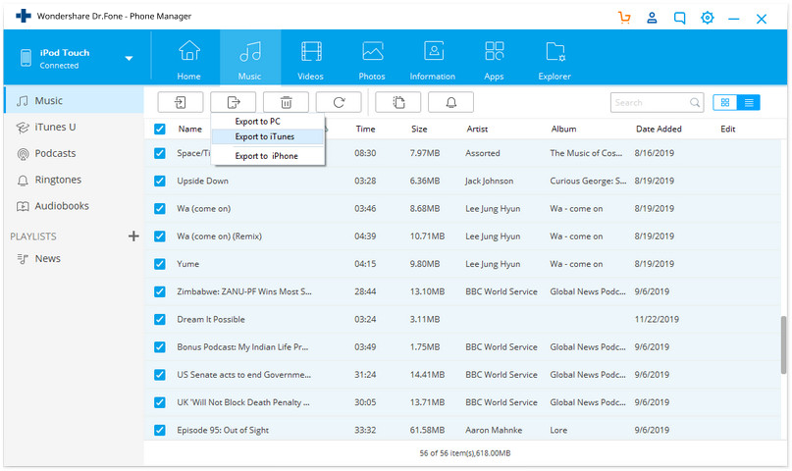Click the ringtone maker bell button

[451, 102]
